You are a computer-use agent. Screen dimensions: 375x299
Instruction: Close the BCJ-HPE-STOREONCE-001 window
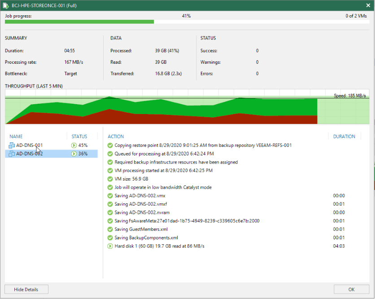tap(368, 5)
